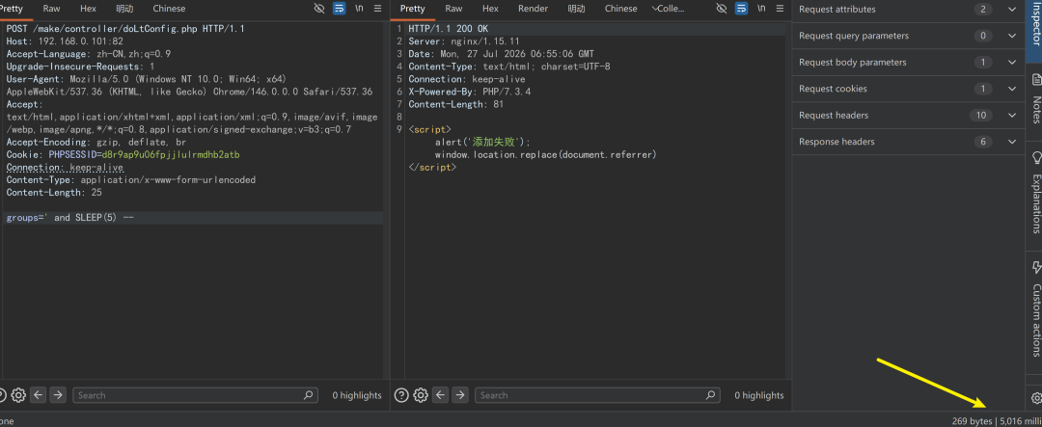
Task: Click the POST /make/controller/doLtConfig.php line
Action: point(125,29)
